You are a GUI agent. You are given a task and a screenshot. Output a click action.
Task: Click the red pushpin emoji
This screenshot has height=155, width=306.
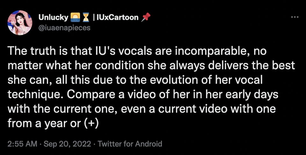[x=146, y=17]
